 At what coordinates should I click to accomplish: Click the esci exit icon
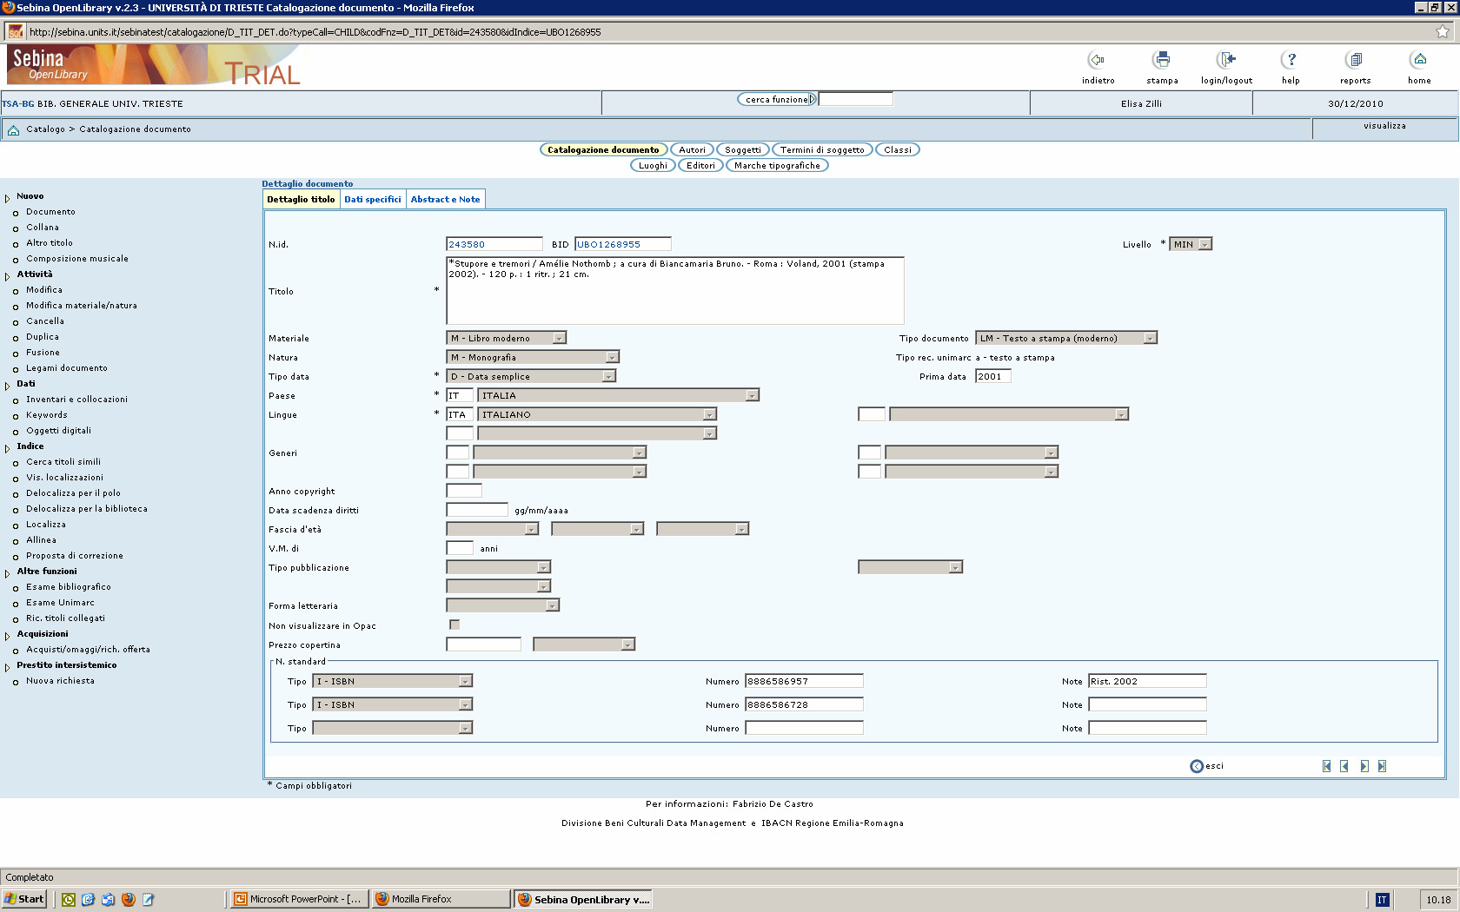pos(1197,766)
